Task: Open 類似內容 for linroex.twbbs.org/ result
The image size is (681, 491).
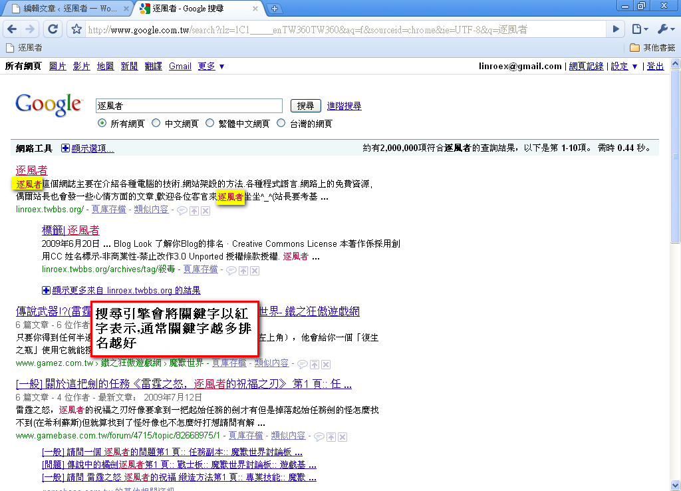Action: [x=151, y=209]
